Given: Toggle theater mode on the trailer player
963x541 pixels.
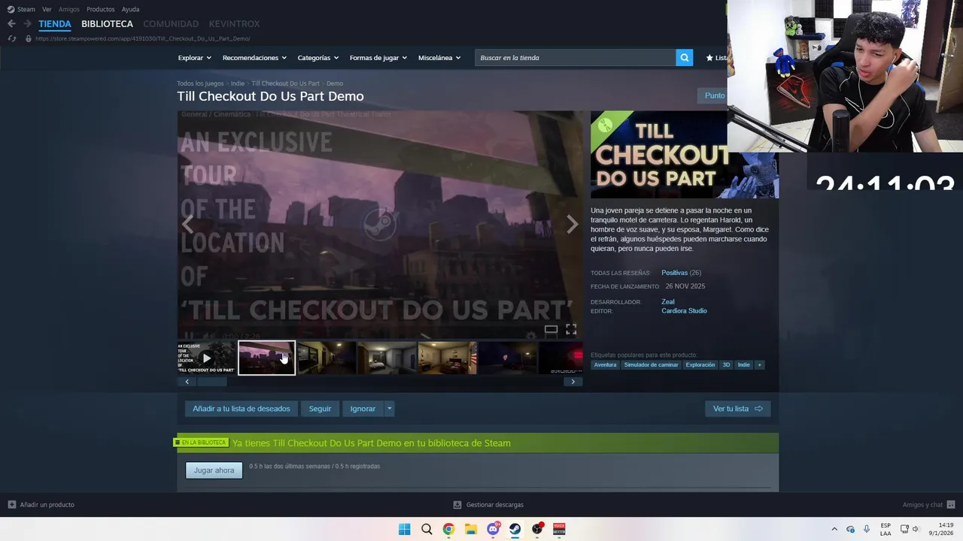Looking at the screenshot, I should coord(551,329).
